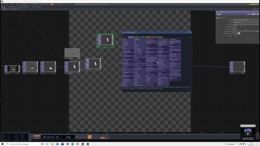260x146 pixels.
Task: Switch to the MAT operator tab
Action: [148, 37]
